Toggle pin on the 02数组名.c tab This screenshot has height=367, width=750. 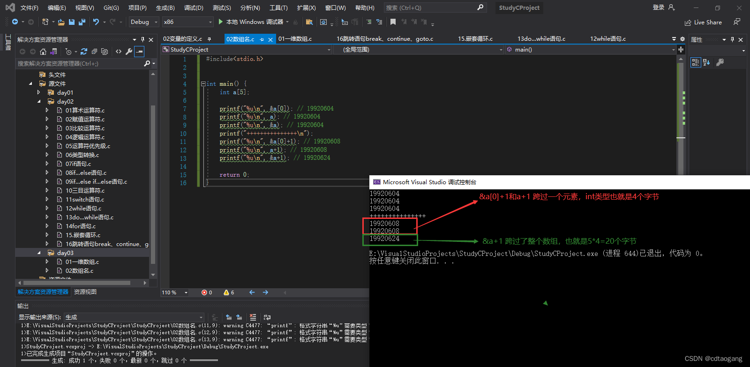coord(262,39)
